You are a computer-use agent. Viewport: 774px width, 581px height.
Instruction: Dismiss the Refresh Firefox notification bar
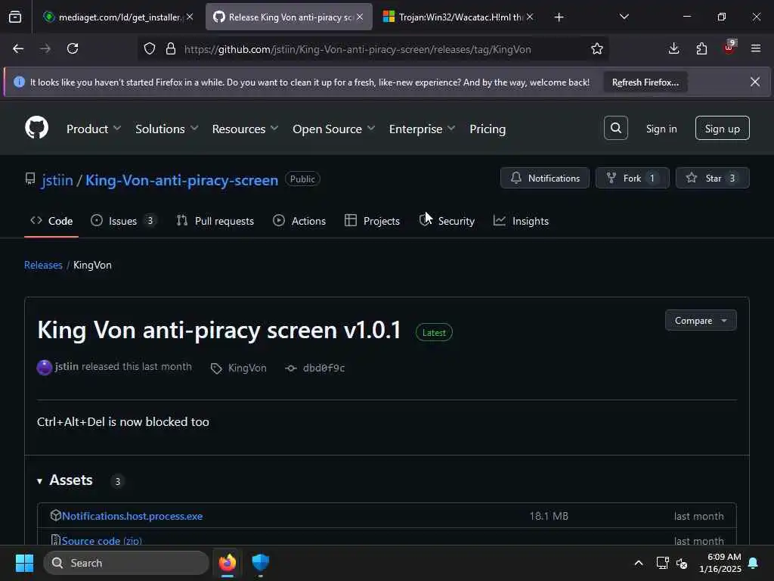point(755,82)
